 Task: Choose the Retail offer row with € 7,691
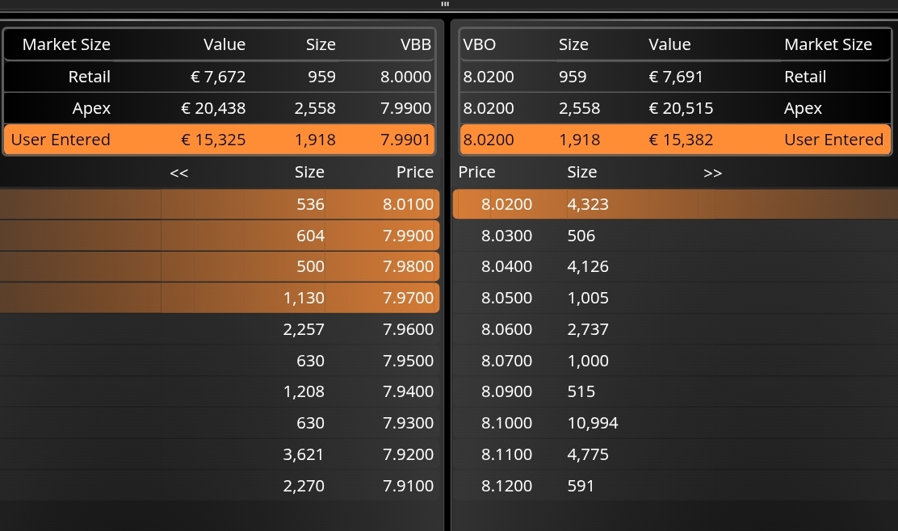674,77
